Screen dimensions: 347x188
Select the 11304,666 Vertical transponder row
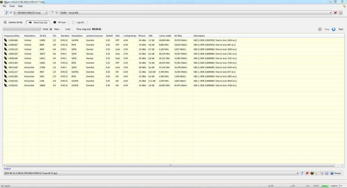click(87, 40)
